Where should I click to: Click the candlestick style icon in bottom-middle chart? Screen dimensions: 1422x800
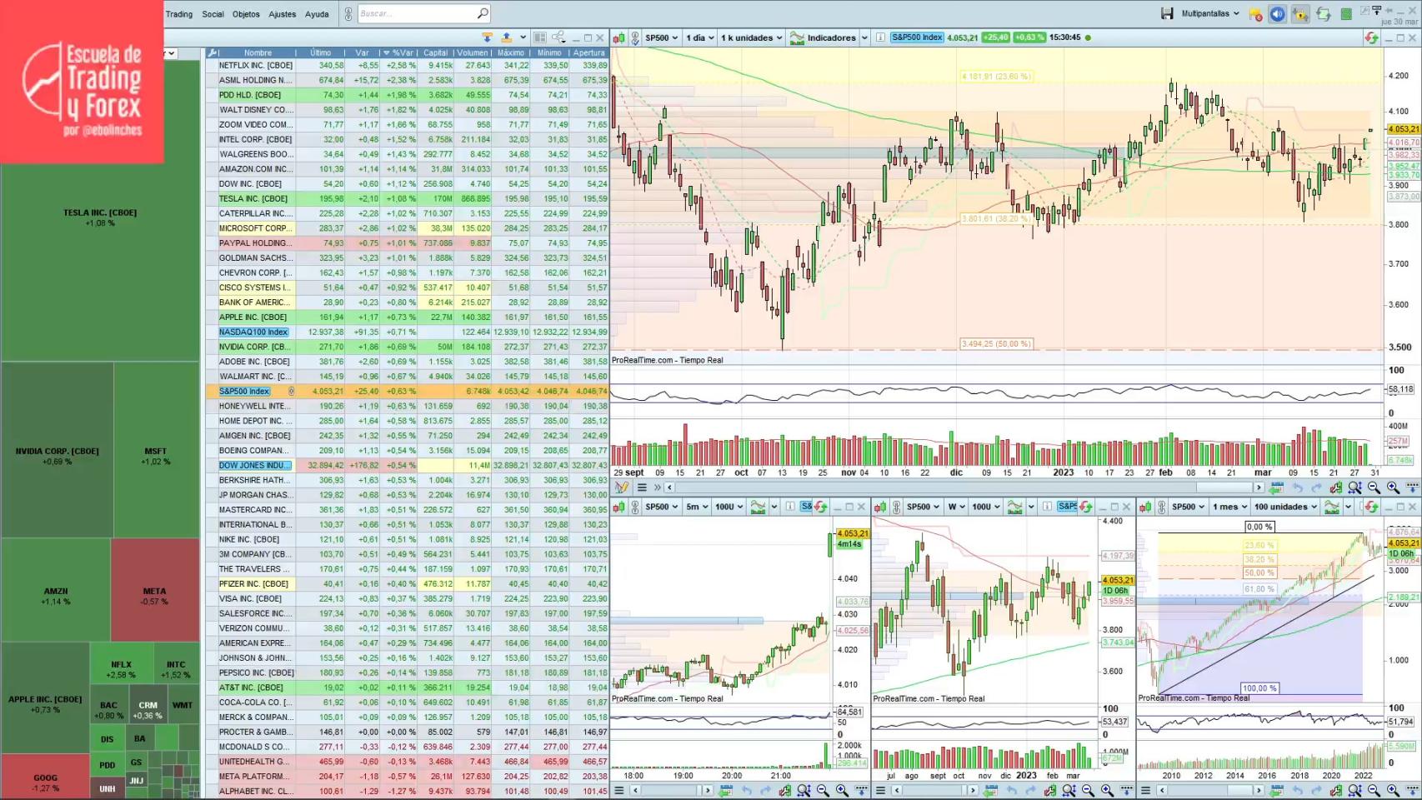tap(881, 507)
